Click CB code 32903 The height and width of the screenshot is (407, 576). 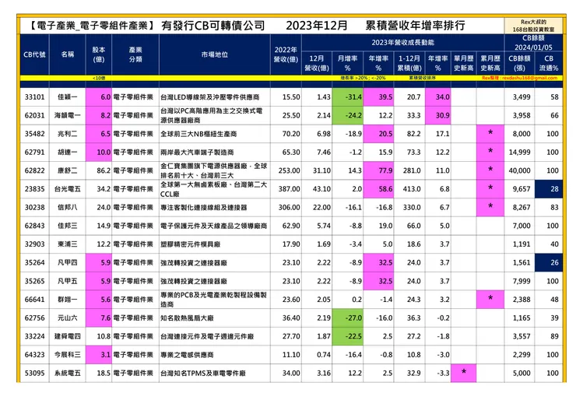point(34,244)
